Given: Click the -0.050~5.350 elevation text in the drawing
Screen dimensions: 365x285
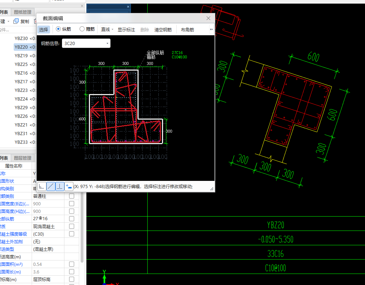Looking at the screenshot, I should point(276,239).
